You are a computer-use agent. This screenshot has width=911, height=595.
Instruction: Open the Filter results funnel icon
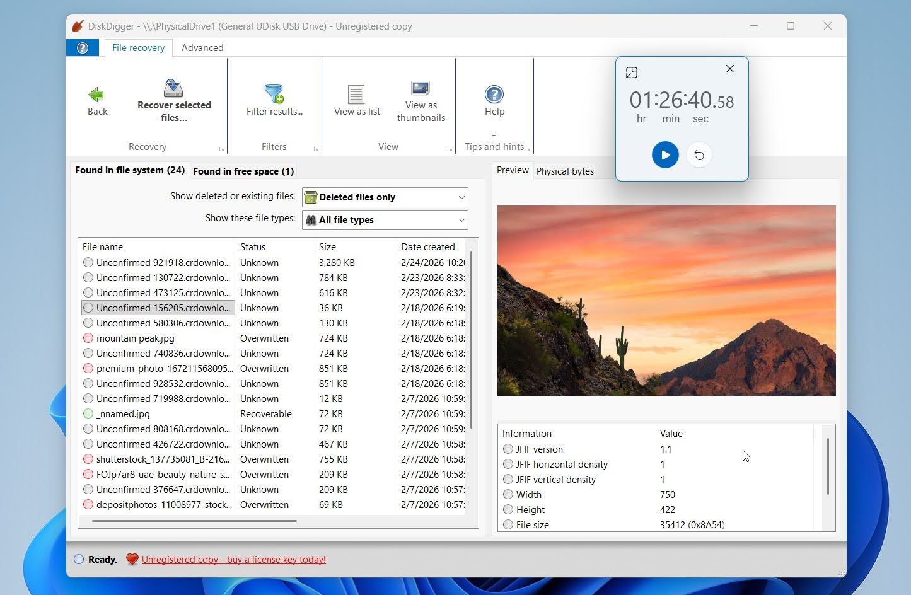click(274, 94)
